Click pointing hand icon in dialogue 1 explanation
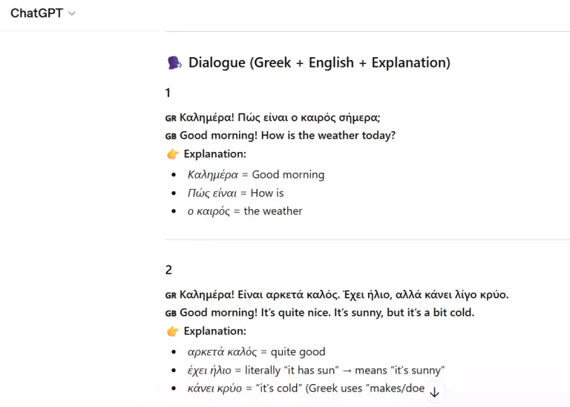The height and width of the screenshot is (407, 570). [173, 154]
